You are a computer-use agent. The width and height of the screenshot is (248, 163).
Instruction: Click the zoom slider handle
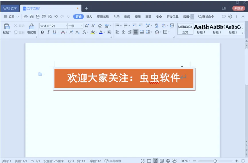(215, 161)
